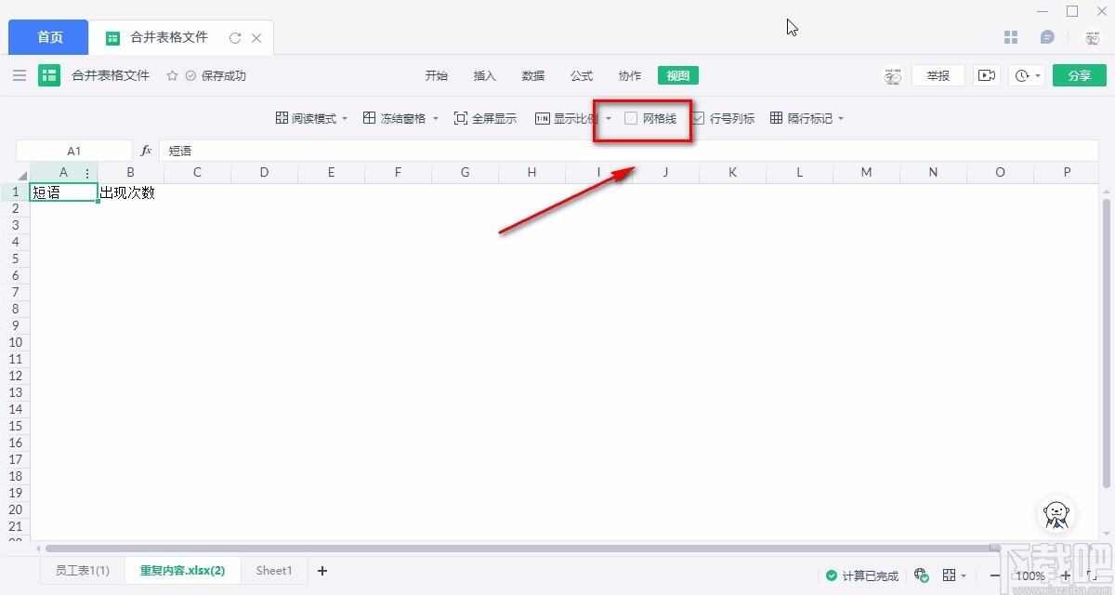
Task: Select cell B1 with 出现次数
Action: (x=131, y=192)
